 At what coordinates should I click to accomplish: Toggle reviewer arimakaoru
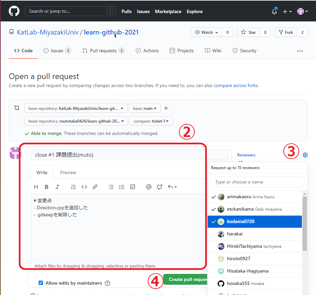point(255,197)
